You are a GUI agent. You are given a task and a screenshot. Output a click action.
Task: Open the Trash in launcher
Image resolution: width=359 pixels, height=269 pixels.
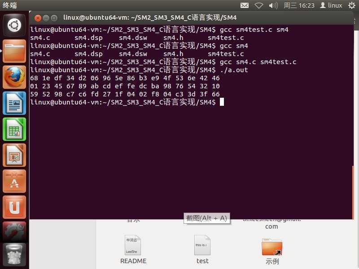pos(14,255)
